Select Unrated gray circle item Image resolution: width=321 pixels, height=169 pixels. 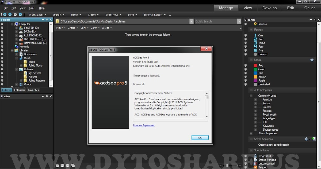pyautogui.click(x=255, y=54)
